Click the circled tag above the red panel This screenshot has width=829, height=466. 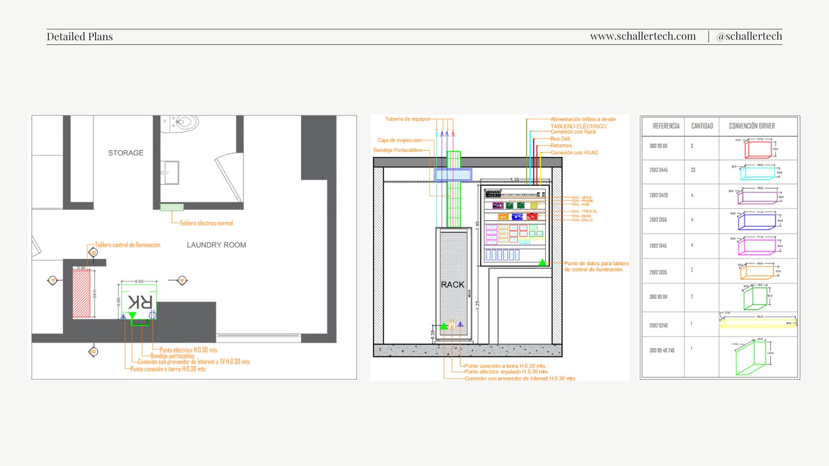point(93,252)
